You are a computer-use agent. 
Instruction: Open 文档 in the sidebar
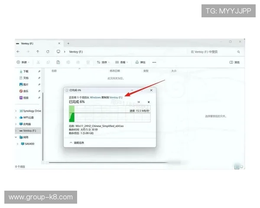point(24,78)
